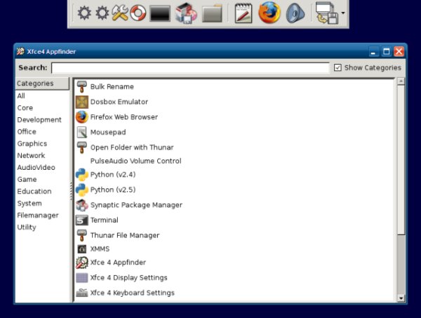Click the Firefox Web Browser list icon
Image resolution: width=421 pixels, height=318 pixels.
point(82,117)
